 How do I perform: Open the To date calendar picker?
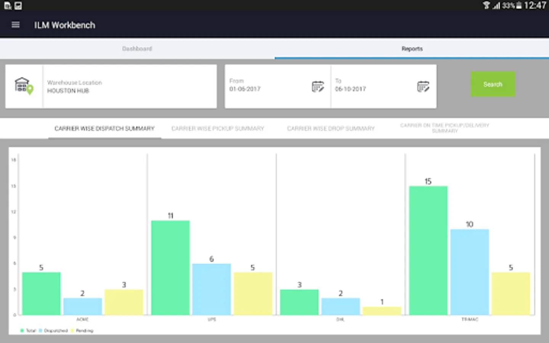(x=423, y=87)
